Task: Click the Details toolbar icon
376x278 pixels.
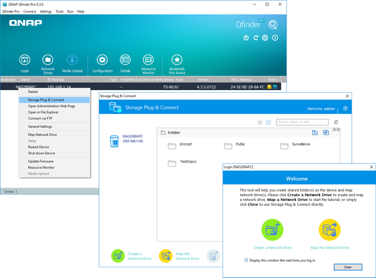Action: tap(125, 59)
